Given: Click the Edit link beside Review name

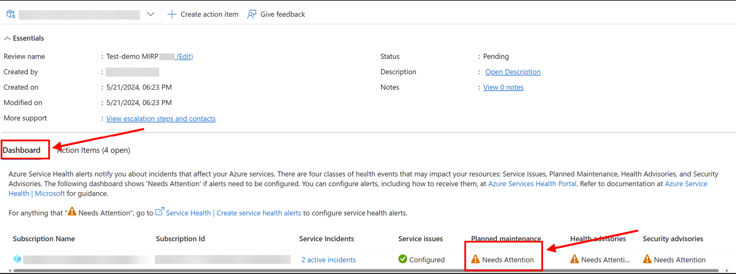Looking at the screenshot, I should click(185, 56).
